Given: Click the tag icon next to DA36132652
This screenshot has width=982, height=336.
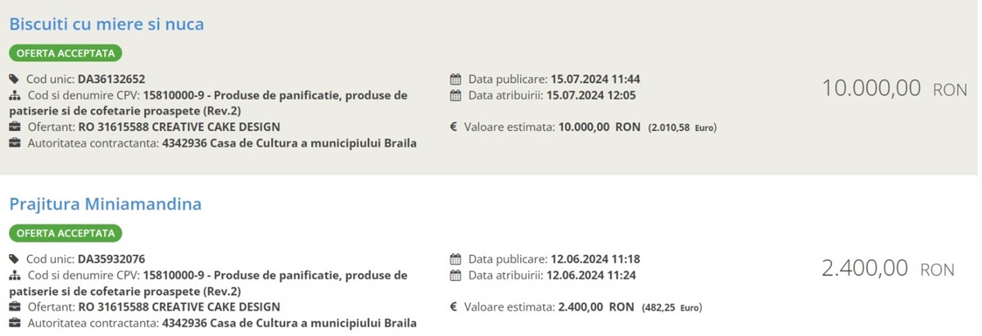Looking at the screenshot, I should coord(15,79).
